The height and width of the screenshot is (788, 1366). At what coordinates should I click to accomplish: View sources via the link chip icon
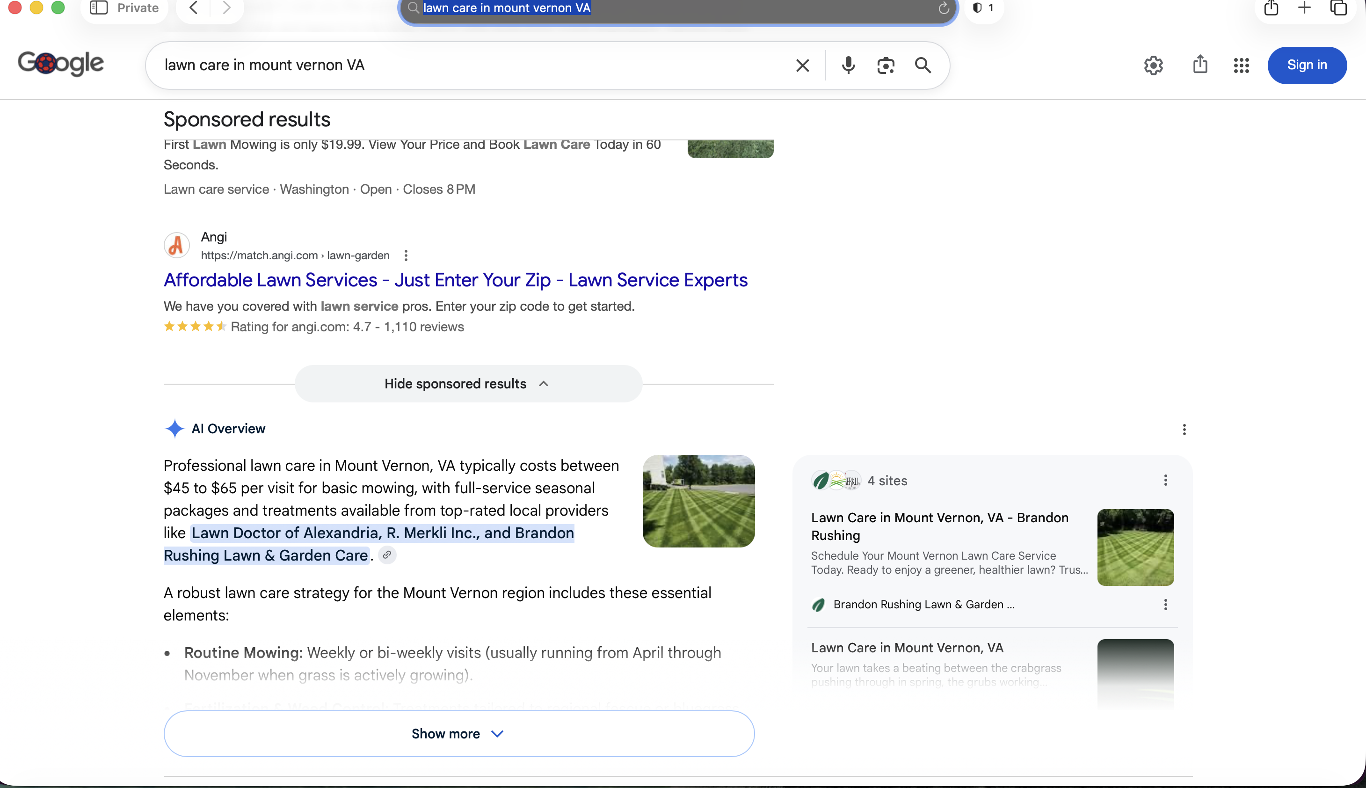pyautogui.click(x=387, y=555)
